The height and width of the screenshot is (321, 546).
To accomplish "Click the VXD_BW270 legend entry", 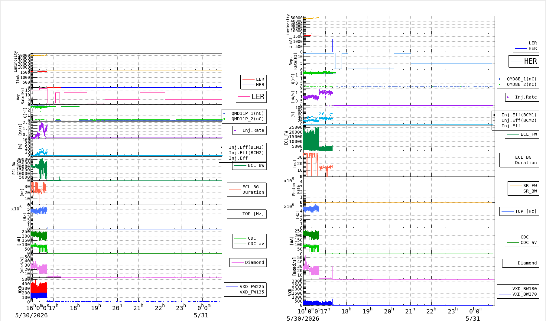I will pos(524,294).
